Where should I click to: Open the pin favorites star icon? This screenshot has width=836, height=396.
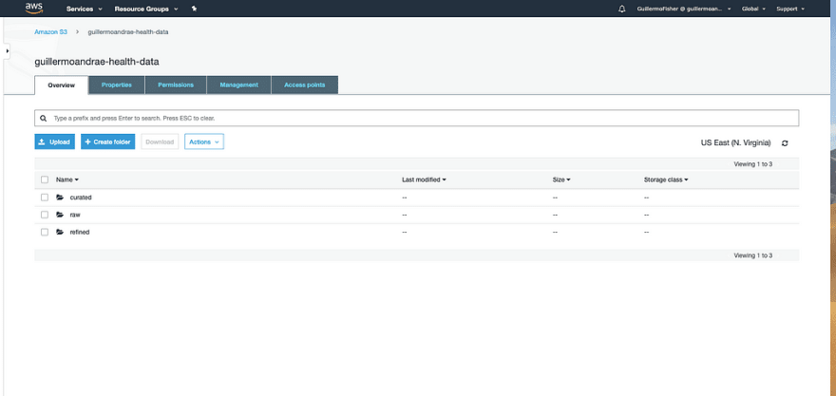[x=194, y=9]
